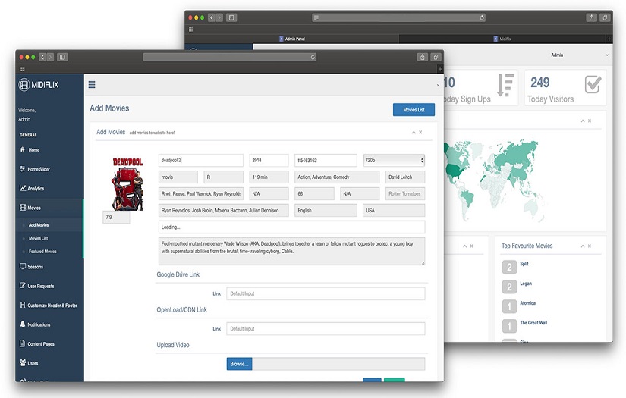Click director field David Leitch
This screenshot has width=626, height=398.
(x=405, y=177)
